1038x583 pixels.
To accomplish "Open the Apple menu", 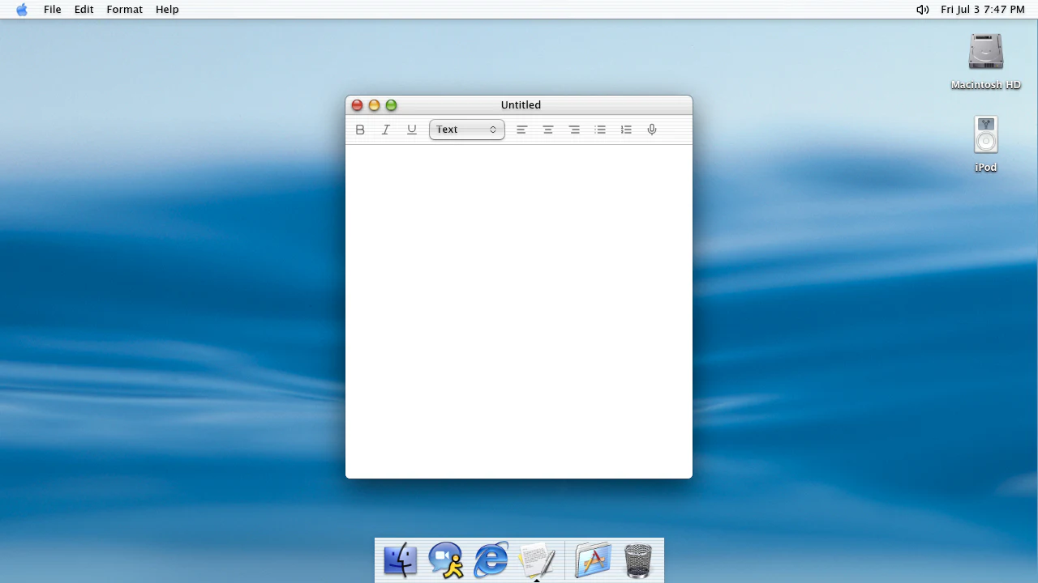I will click(x=22, y=10).
